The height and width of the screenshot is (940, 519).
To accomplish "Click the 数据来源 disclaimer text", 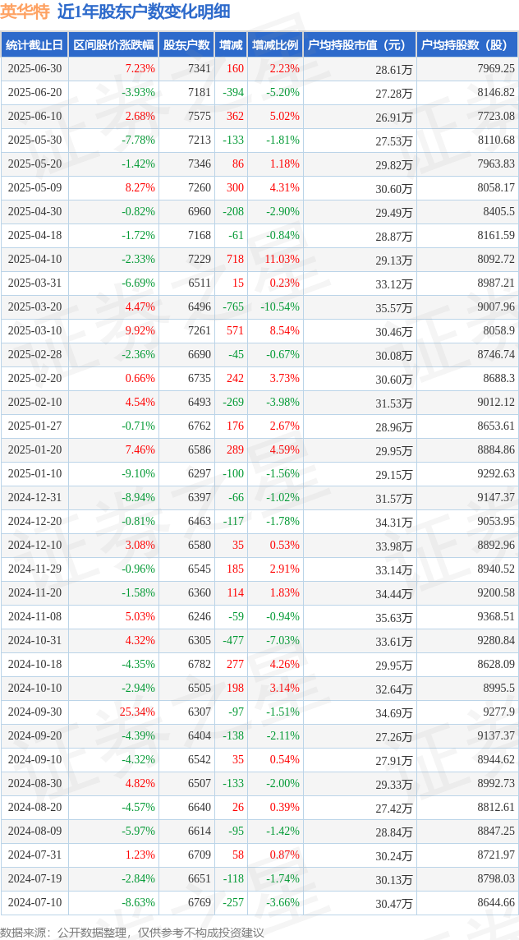I will [132, 933].
